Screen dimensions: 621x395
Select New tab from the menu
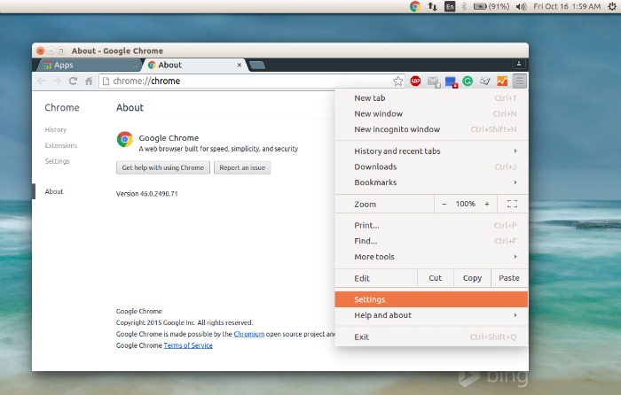click(x=431, y=98)
